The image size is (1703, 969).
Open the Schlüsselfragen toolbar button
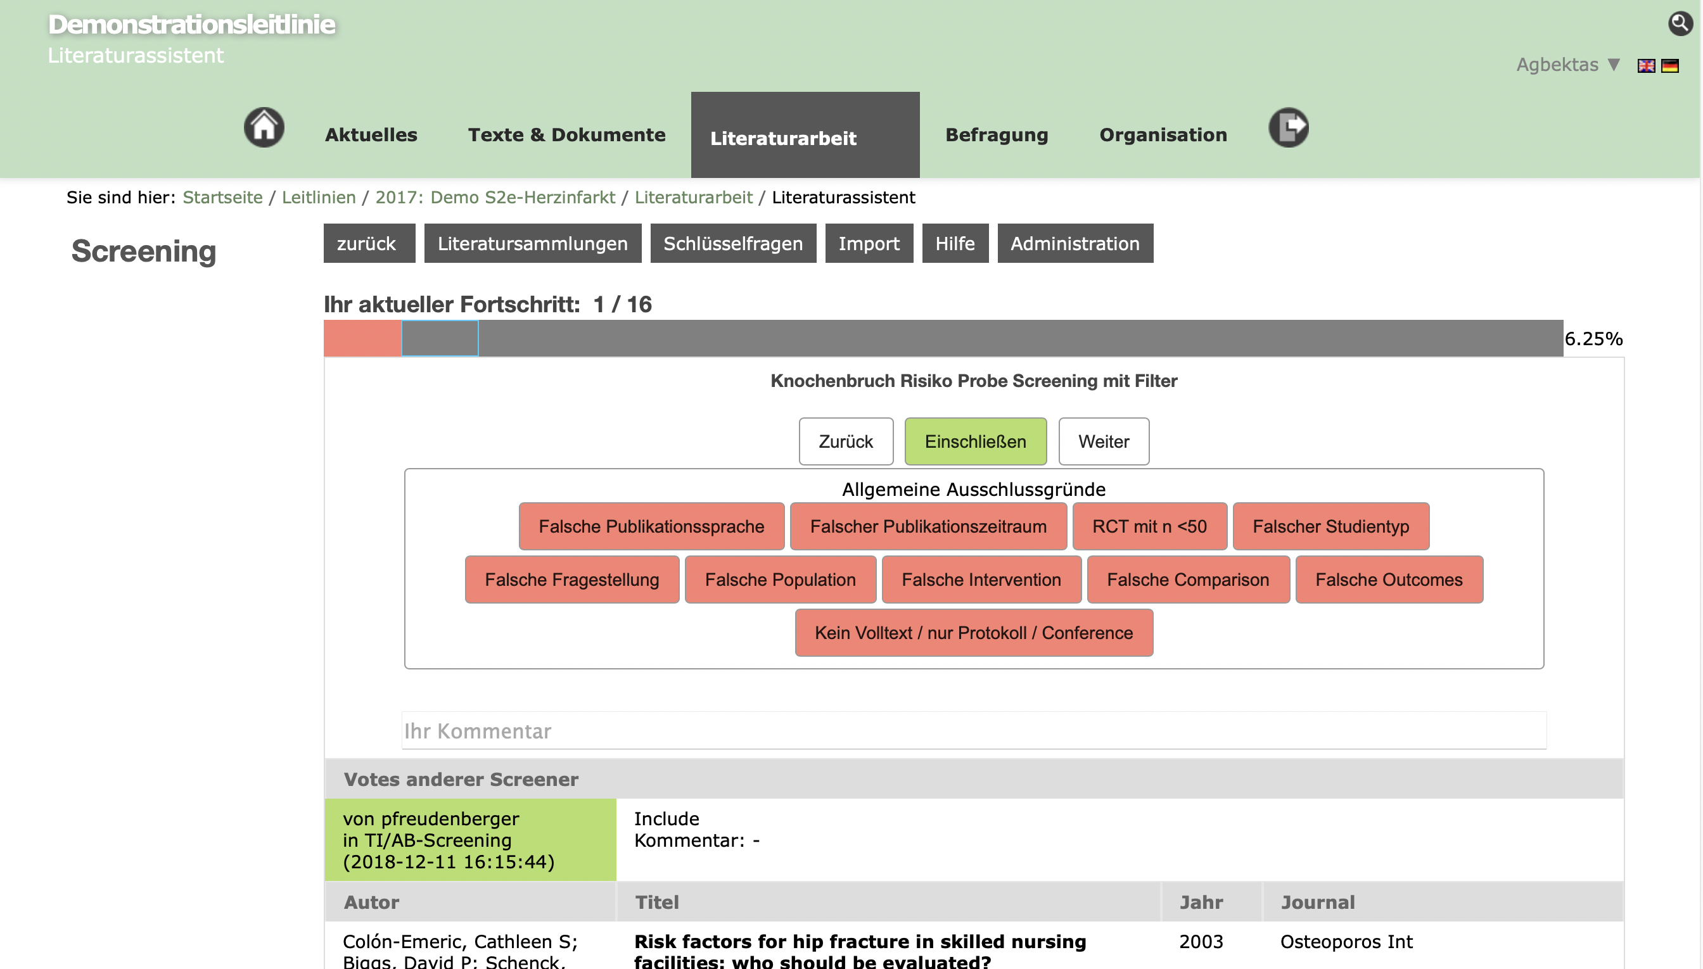pyautogui.click(x=733, y=244)
